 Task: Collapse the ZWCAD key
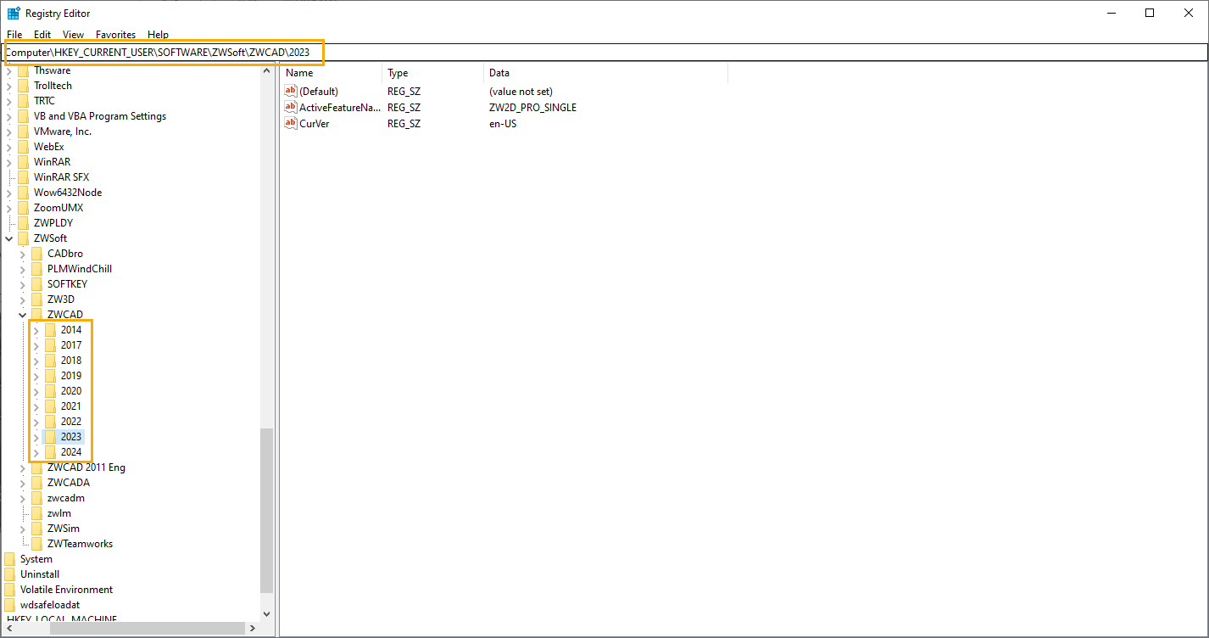coord(23,316)
